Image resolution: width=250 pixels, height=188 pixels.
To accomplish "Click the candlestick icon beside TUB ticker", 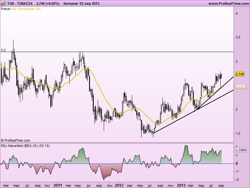I will point(3,3).
